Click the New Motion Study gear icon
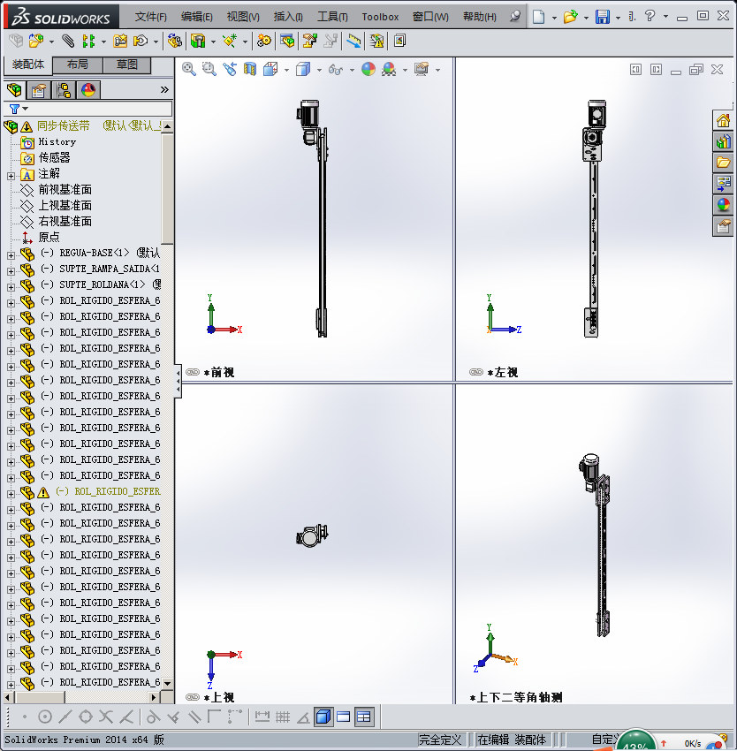 click(263, 42)
